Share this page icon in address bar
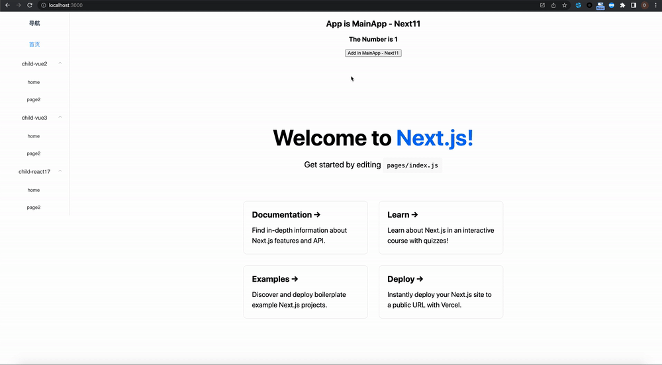 [x=553, y=5]
